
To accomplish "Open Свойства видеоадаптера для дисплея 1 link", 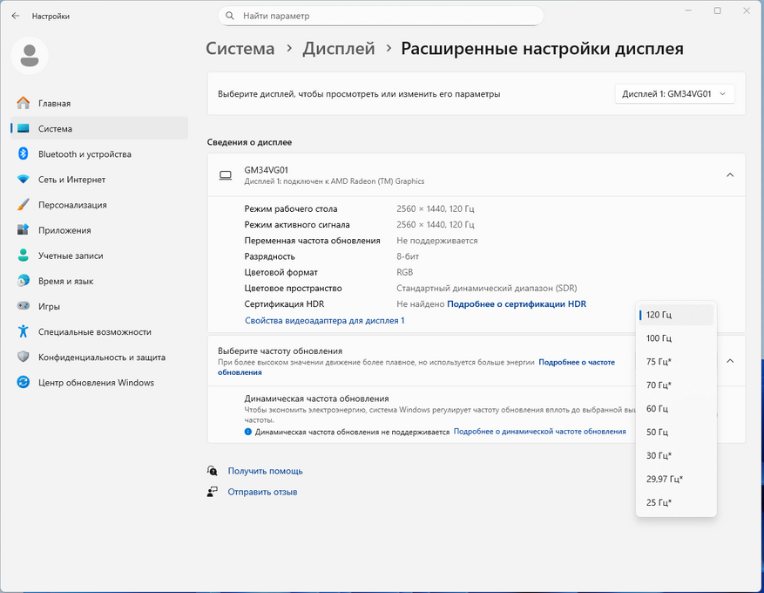I will coord(324,321).
